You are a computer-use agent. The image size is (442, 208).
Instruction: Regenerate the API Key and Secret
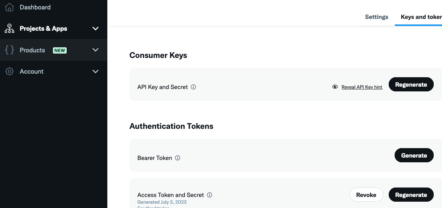tap(411, 85)
